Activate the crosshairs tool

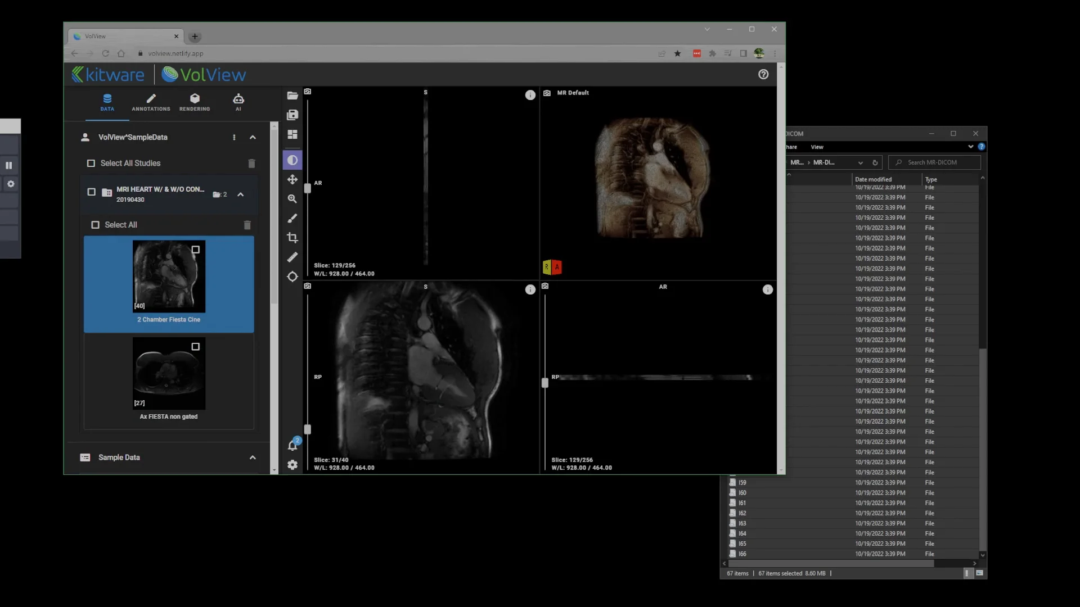(292, 277)
